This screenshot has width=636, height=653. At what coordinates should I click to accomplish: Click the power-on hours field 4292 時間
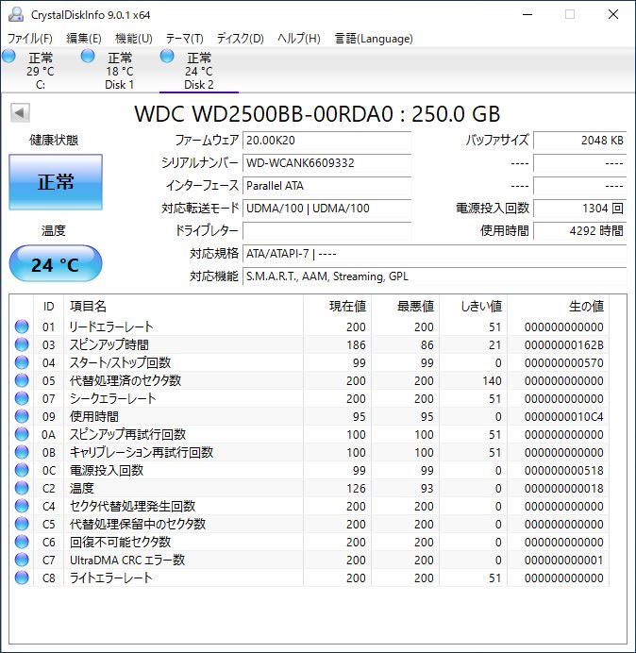[579, 230]
